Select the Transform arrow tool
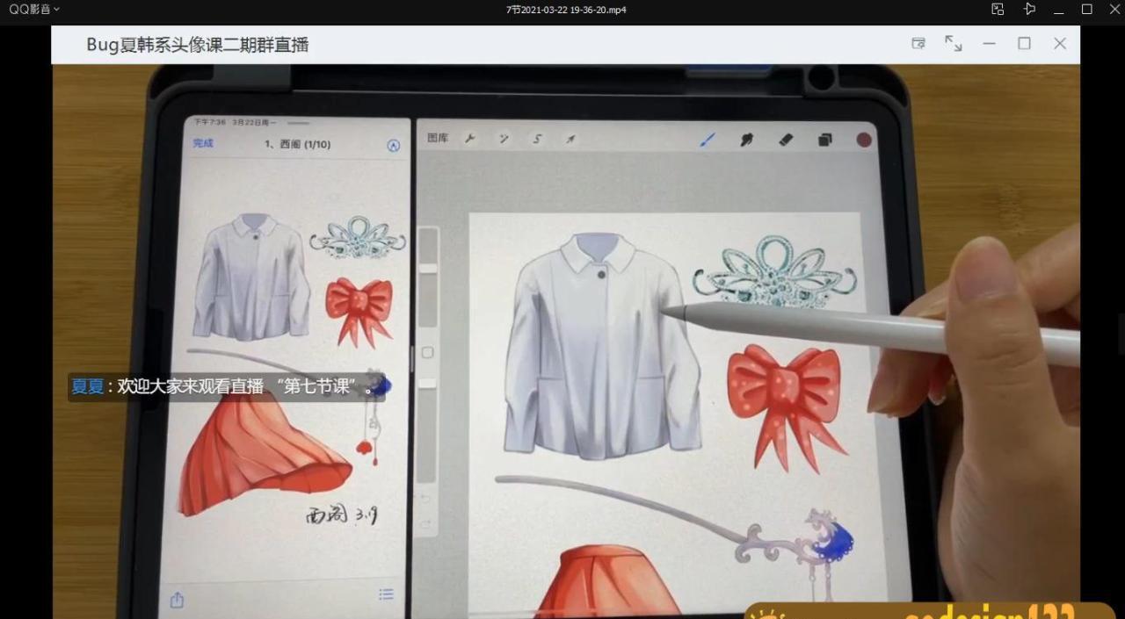1125x619 pixels. tap(570, 138)
